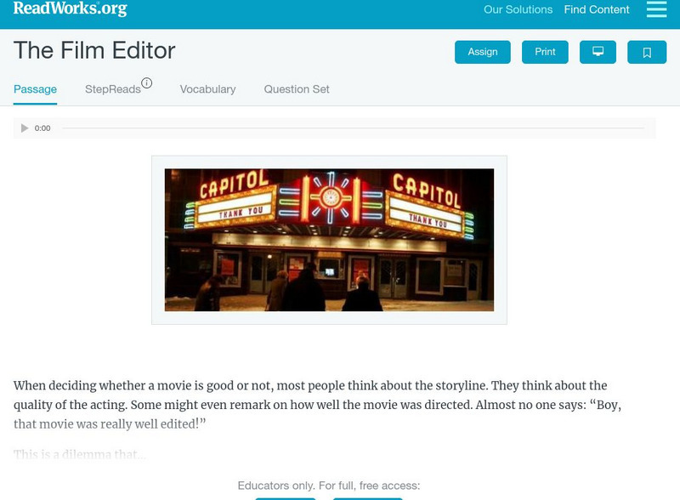This screenshot has height=500, width=680.
Task: Click the Capitol theater photo
Action: coord(329,240)
